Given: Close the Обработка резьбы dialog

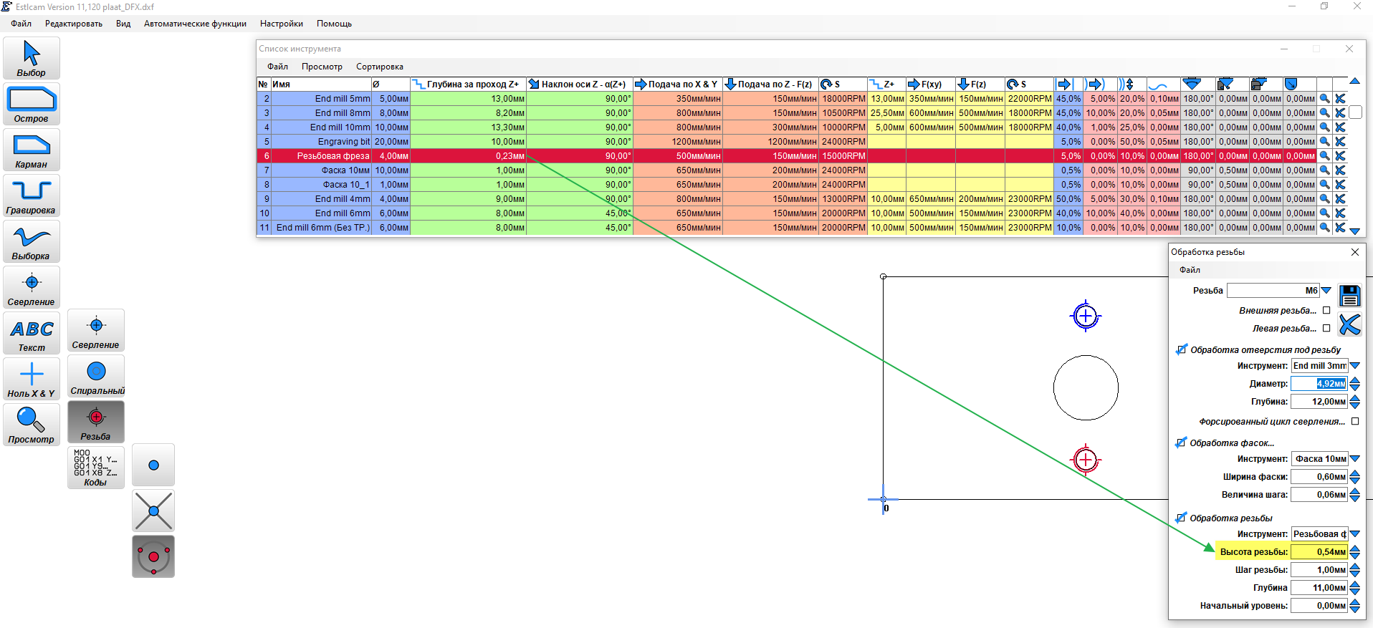Looking at the screenshot, I should point(1355,252).
